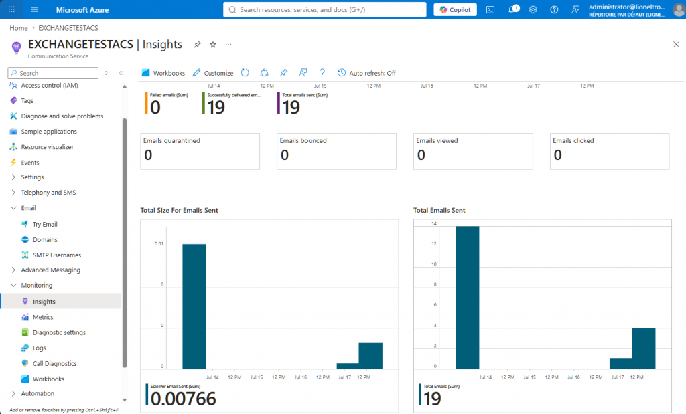The image size is (686, 414).
Task: Open the more options ellipsis by the title
Action: (228, 45)
